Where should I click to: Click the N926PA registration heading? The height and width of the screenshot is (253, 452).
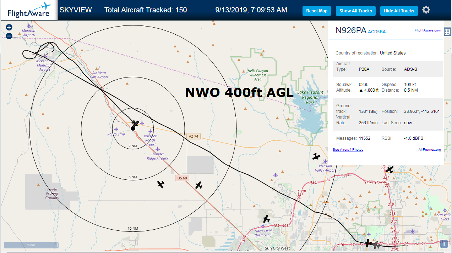pos(351,30)
